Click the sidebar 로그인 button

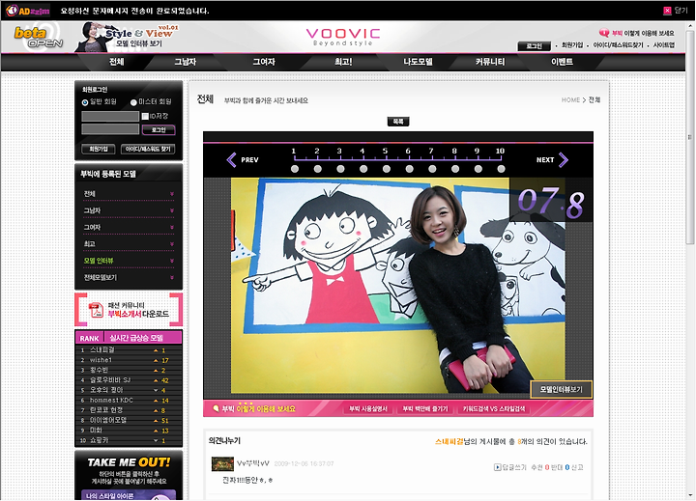(x=159, y=130)
